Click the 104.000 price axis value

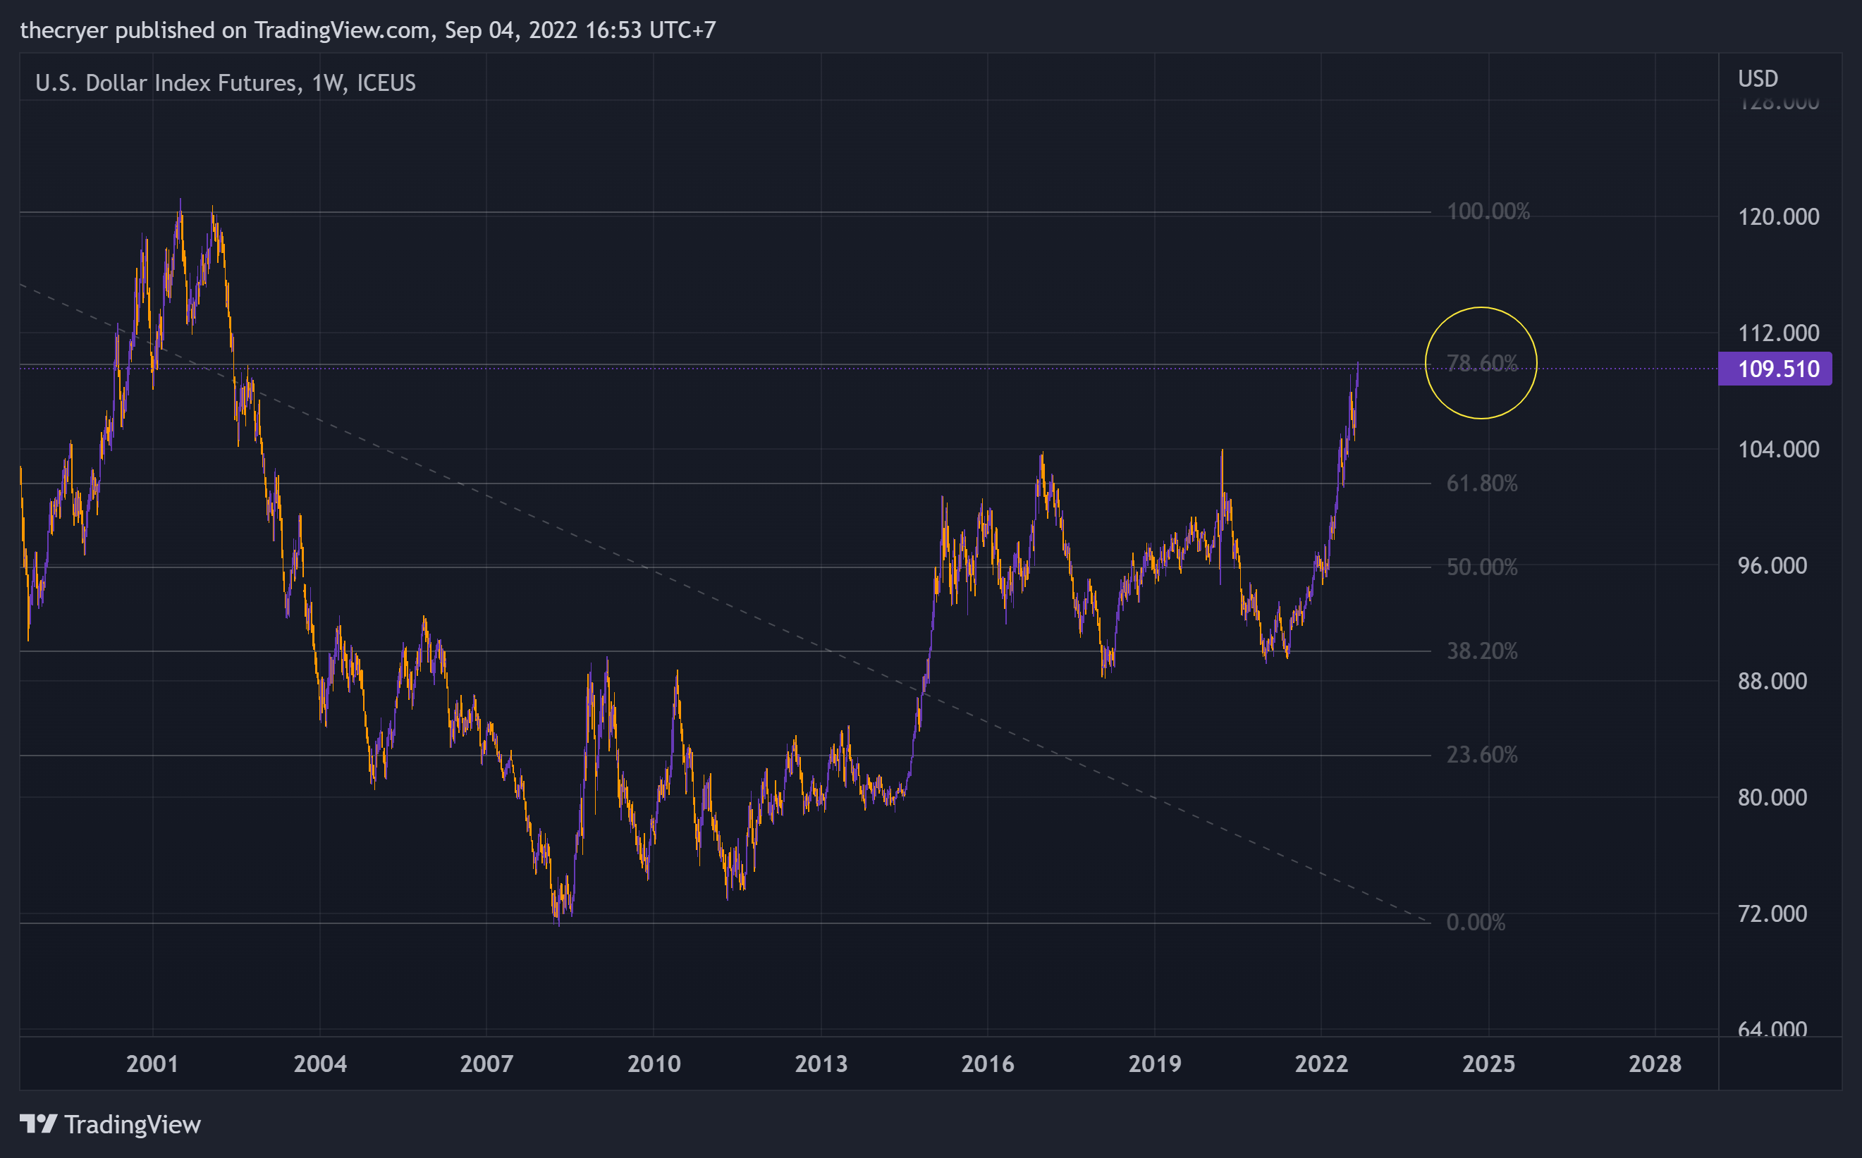click(1779, 449)
